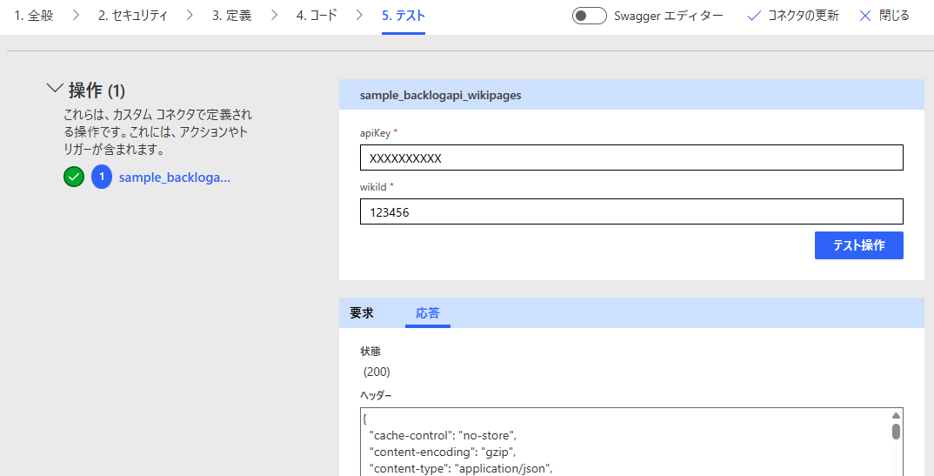Image resolution: width=934 pixels, height=476 pixels.
Task: Open the 2. セキュリティ step
Action: (x=132, y=16)
